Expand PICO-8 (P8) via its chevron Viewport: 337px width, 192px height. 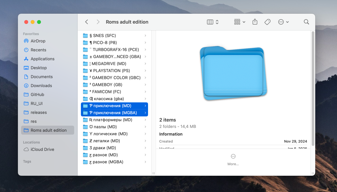(145, 43)
